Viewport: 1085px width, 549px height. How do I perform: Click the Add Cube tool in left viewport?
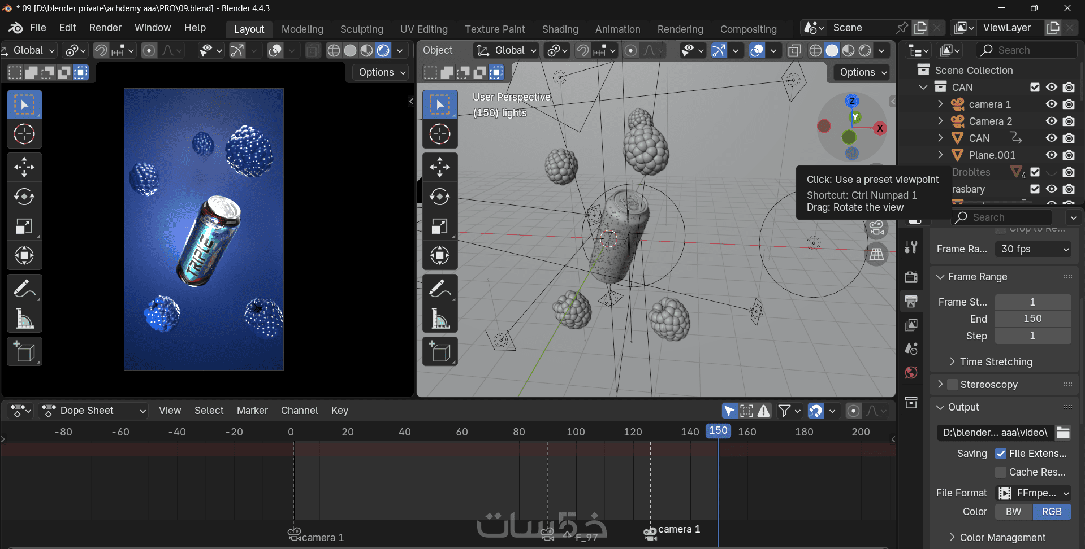[24, 351]
